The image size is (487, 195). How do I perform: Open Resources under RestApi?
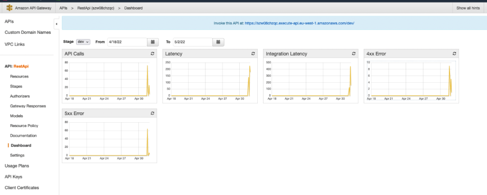(19, 77)
